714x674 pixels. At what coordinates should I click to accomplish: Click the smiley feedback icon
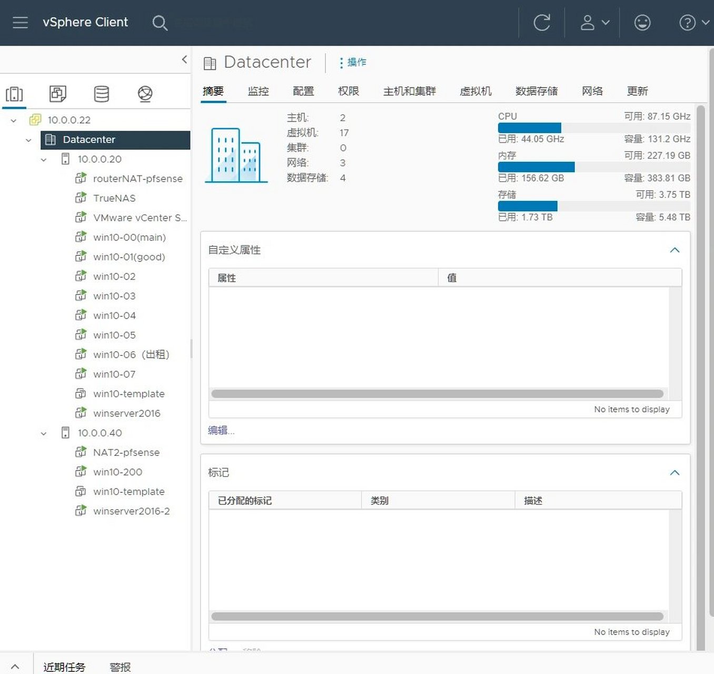(642, 23)
